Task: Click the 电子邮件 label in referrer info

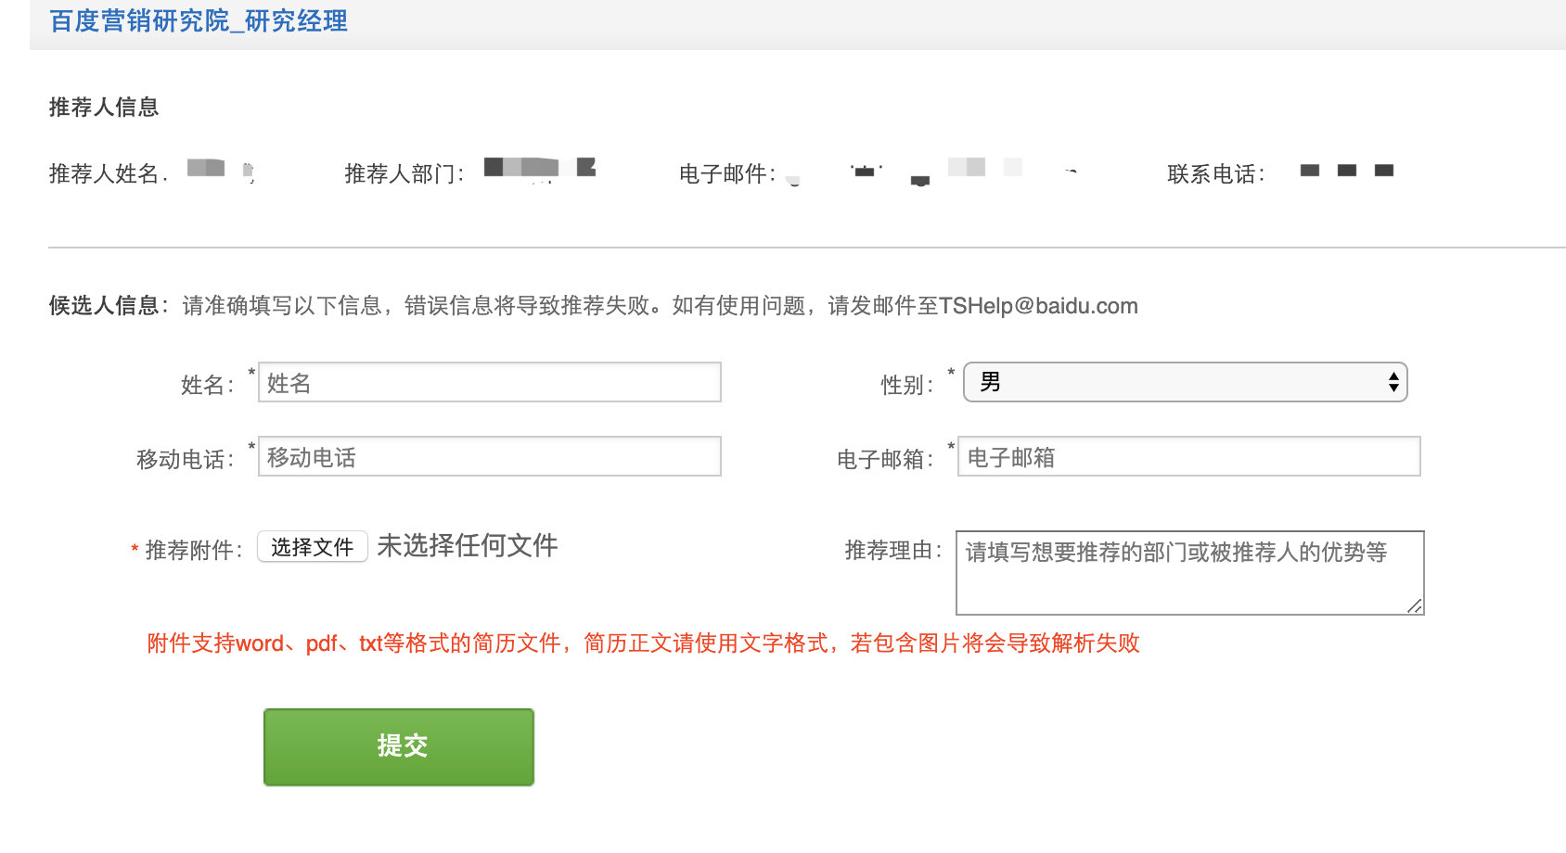Action: (727, 174)
